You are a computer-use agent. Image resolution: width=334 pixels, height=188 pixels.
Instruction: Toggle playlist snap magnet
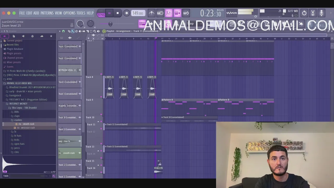click(63, 31)
